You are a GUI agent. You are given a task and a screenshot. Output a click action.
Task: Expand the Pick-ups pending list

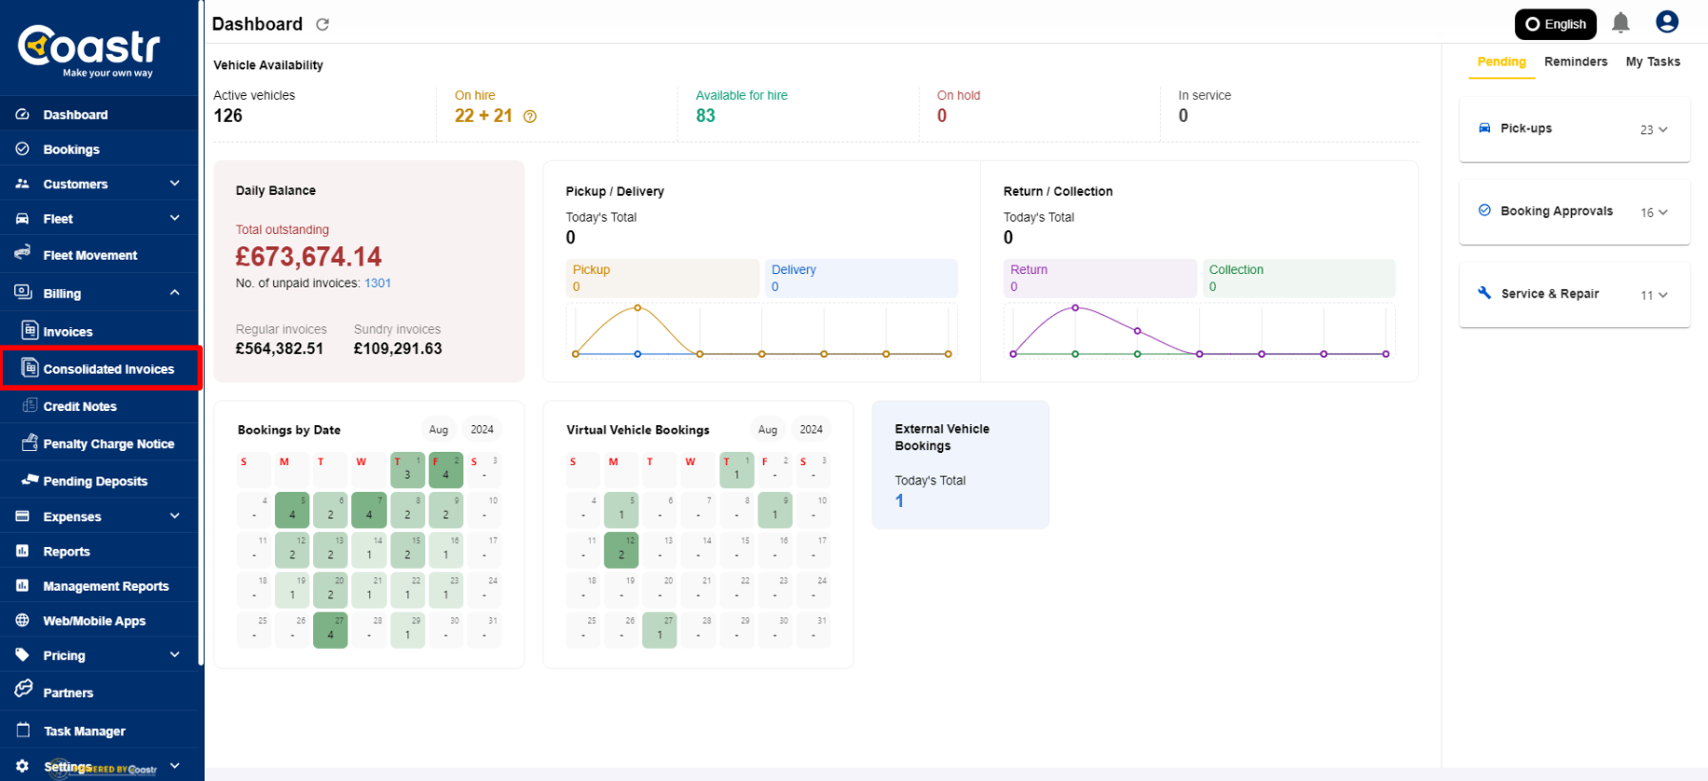(1662, 130)
